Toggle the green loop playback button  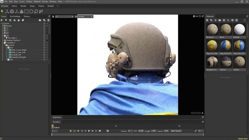tap(74, 131)
